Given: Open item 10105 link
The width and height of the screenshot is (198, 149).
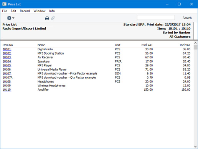Looking at the screenshot, I should pyautogui.click(x=7, y=65).
